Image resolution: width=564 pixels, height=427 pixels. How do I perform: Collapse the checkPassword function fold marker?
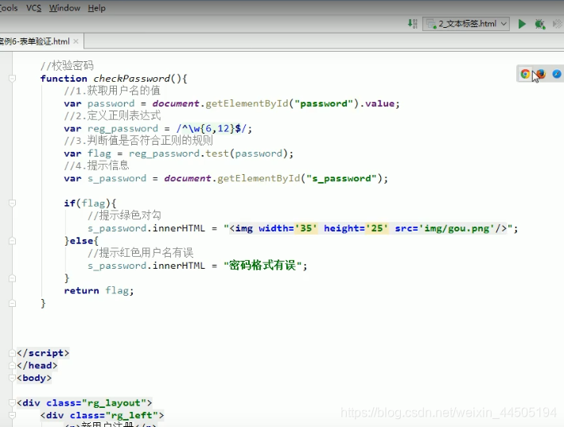12,79
